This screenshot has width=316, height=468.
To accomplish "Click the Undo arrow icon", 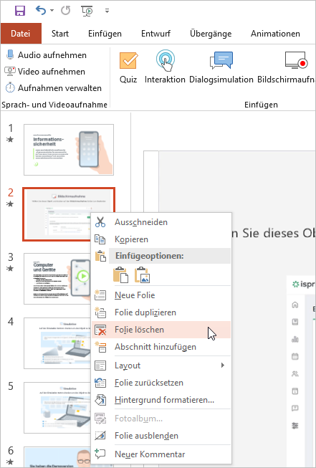I will (40, 11).
